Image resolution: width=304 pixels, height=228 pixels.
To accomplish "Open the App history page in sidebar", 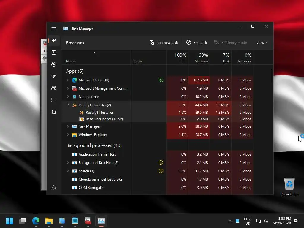I will (54, 64).
